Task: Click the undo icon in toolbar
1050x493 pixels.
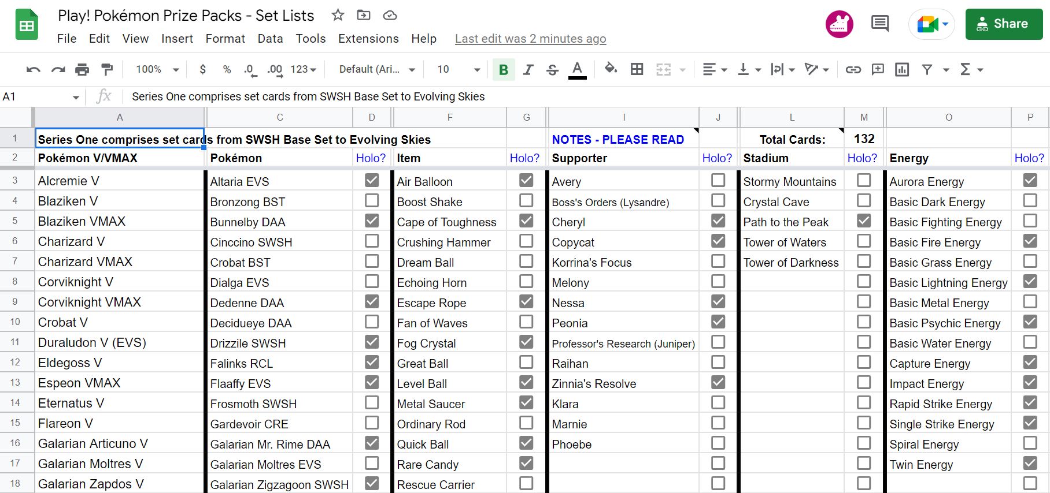Action: coord(33,70)
